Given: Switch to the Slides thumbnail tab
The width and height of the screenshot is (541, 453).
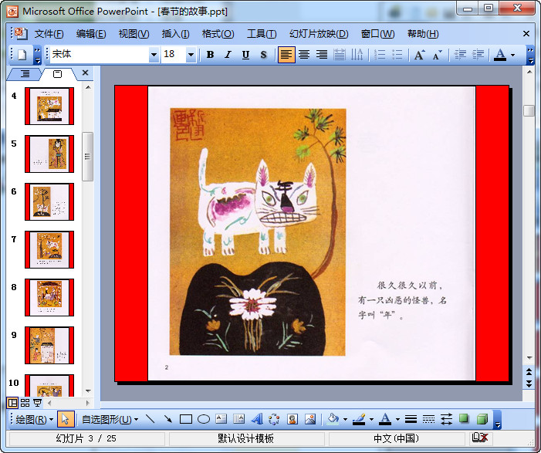Looking at the screenshot, I should coord(57,74).
